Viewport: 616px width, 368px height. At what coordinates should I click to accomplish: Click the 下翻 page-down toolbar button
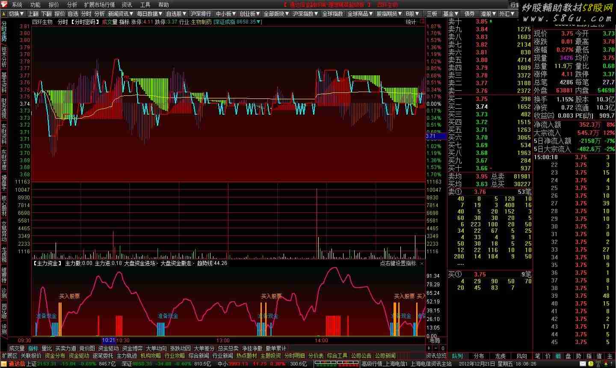click(x=46, y=14)
